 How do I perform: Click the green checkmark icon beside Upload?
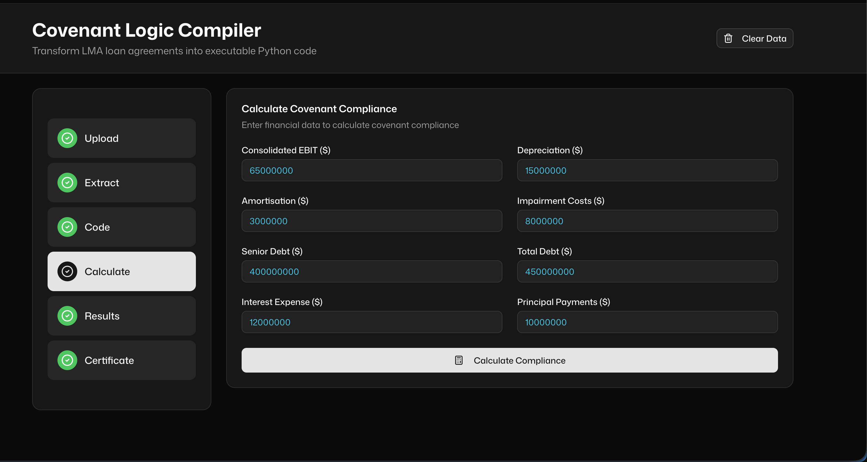67,138
